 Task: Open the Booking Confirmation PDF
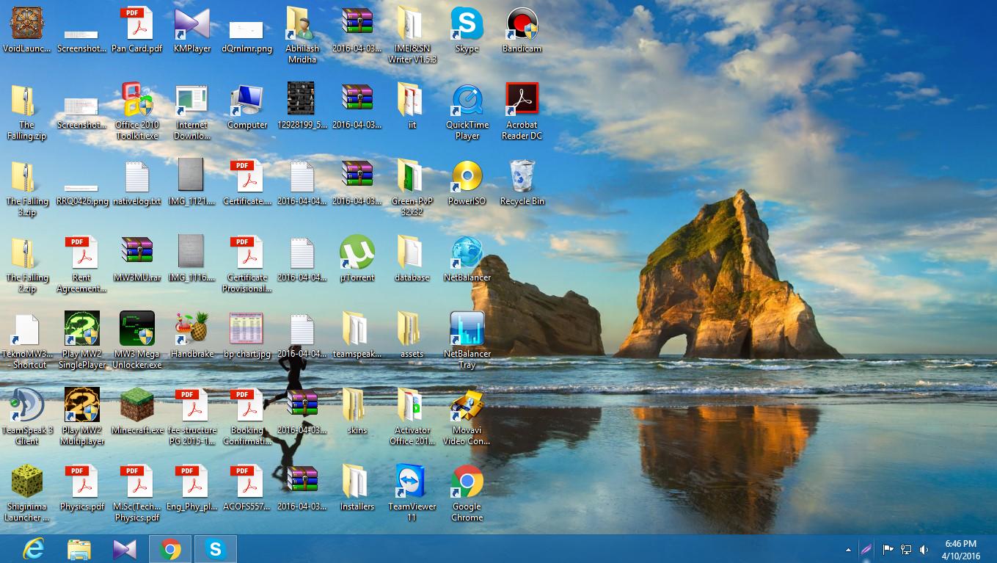click(247, 417)
